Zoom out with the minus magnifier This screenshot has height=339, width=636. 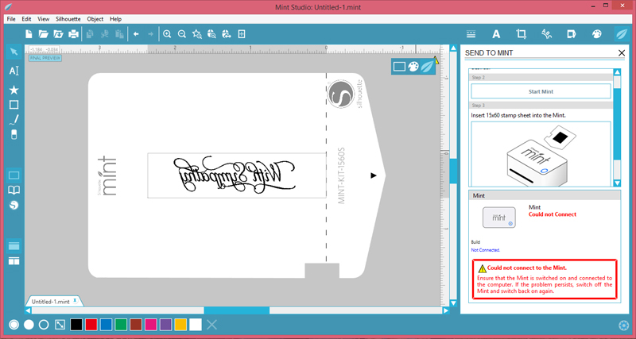[x=182, y=34]
